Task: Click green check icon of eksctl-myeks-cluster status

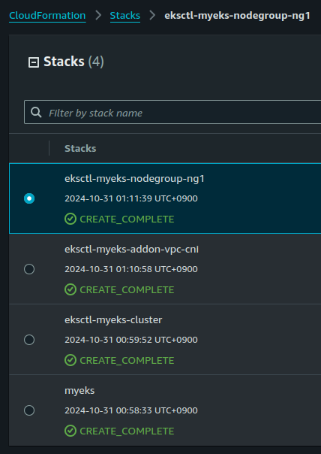Action: click(70, 360)
